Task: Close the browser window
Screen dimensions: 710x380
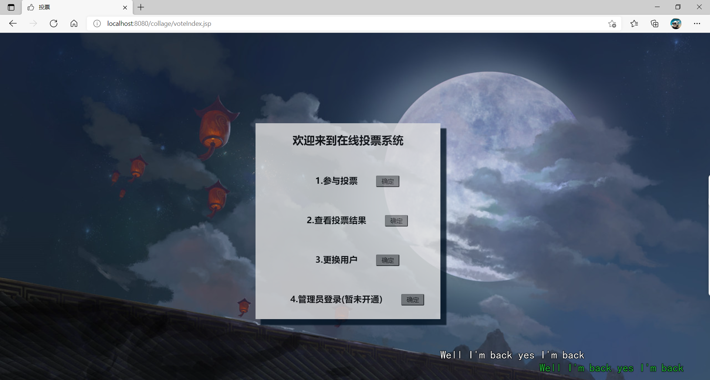Action: pos(699,7)
